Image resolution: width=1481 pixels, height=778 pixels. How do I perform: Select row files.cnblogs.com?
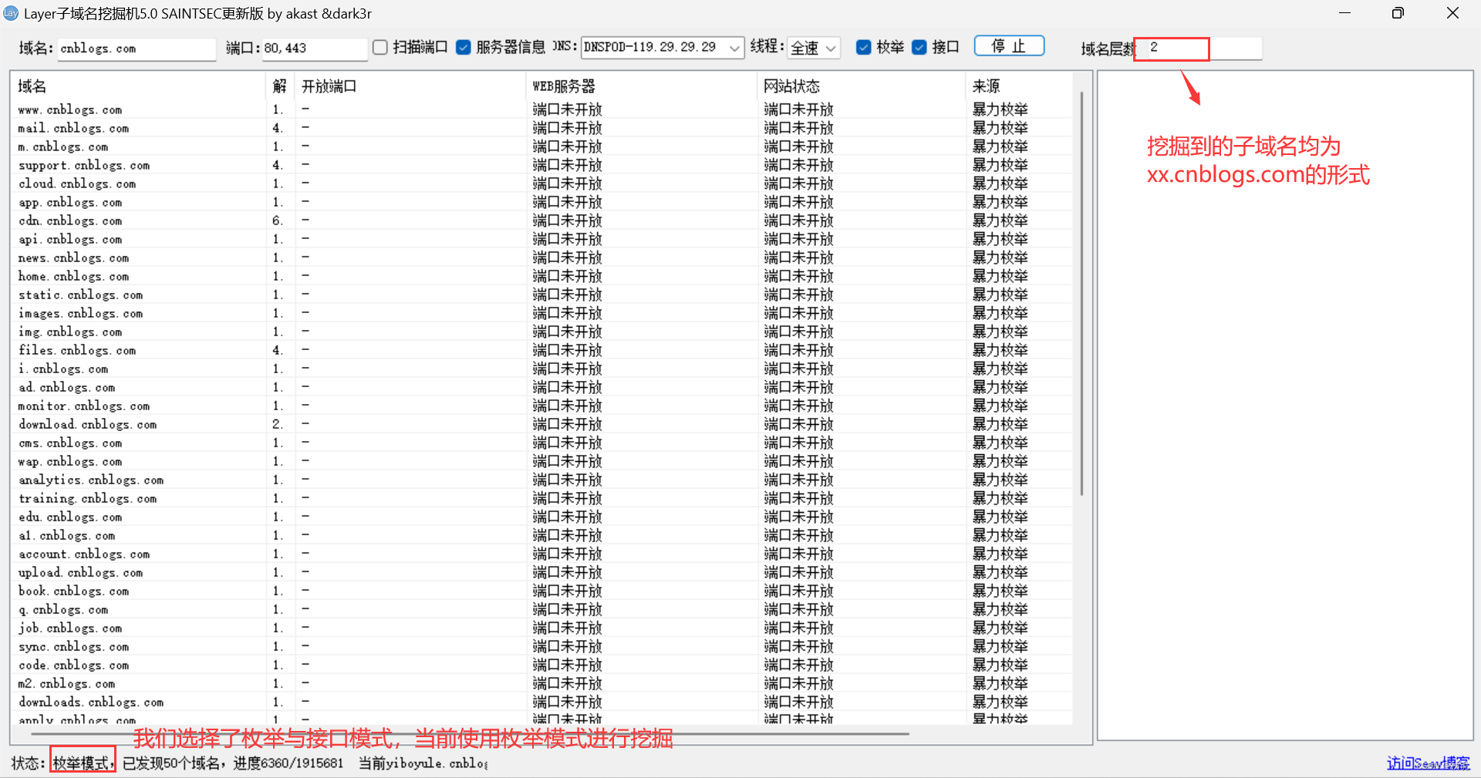pos(542,350)
